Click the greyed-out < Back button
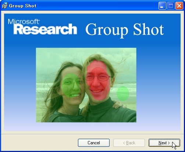Viewport: 185px width, 152px height. click(129, 143)
